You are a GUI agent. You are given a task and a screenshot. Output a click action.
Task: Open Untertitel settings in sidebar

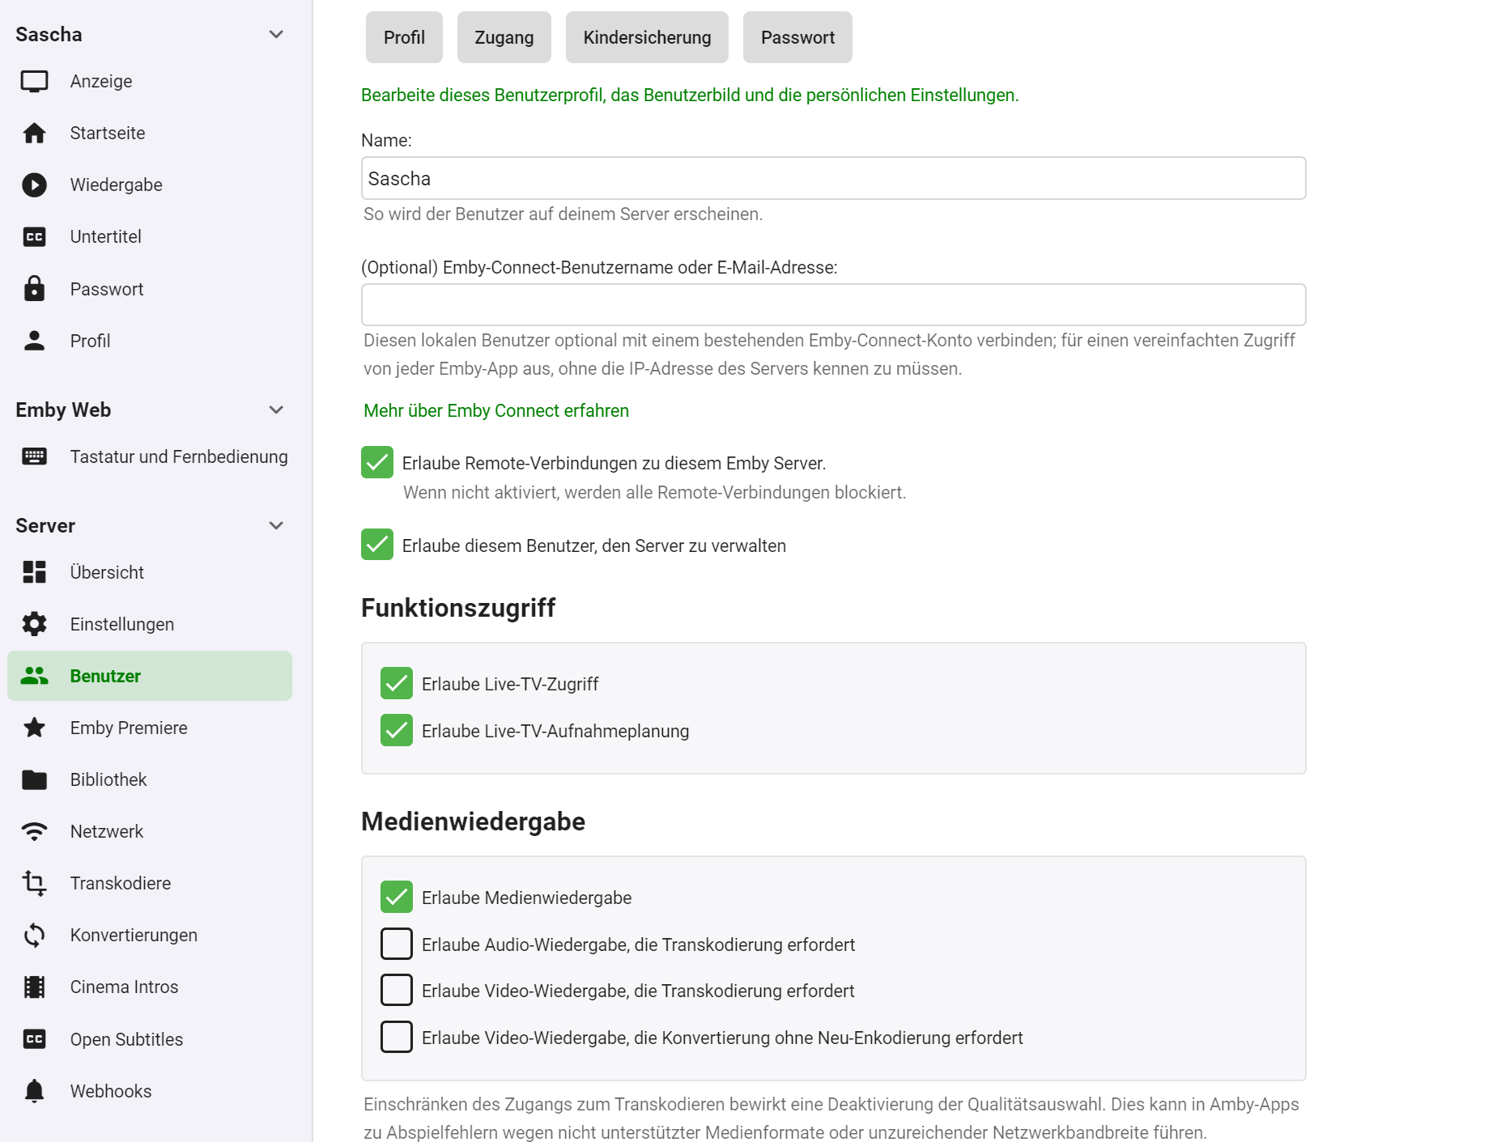point(150,237)
